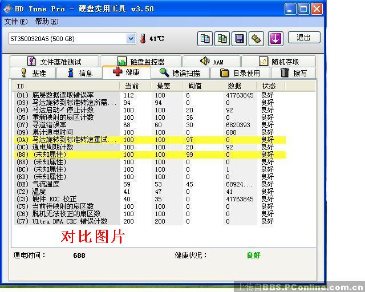Click the 退出 exit button
365x292 pixels.
[304, 37]
